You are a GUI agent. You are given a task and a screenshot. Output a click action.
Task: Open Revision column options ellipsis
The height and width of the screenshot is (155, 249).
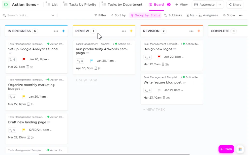[x=191, y=31]
